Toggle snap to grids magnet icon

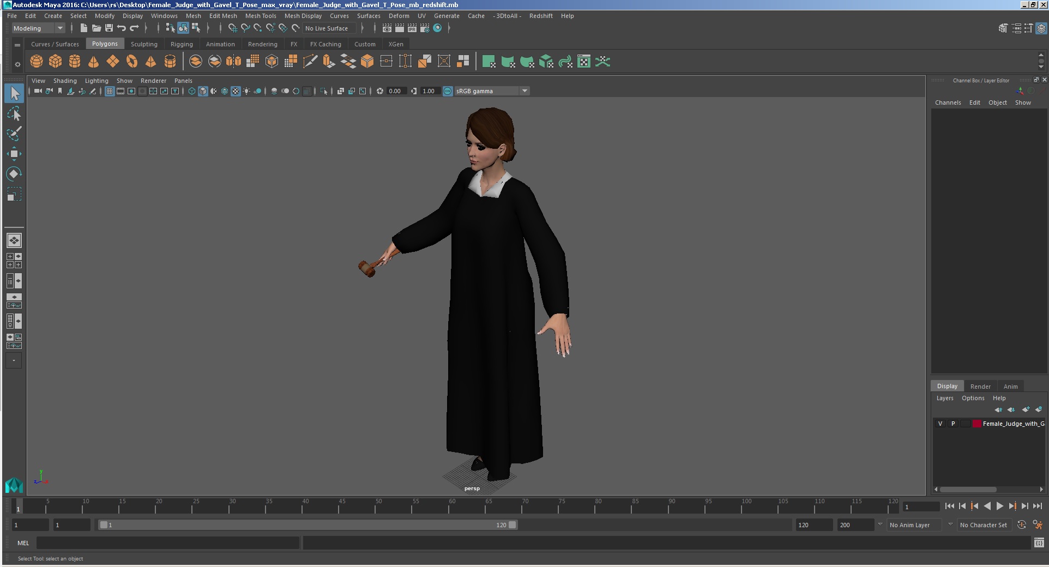click(232, 28)
